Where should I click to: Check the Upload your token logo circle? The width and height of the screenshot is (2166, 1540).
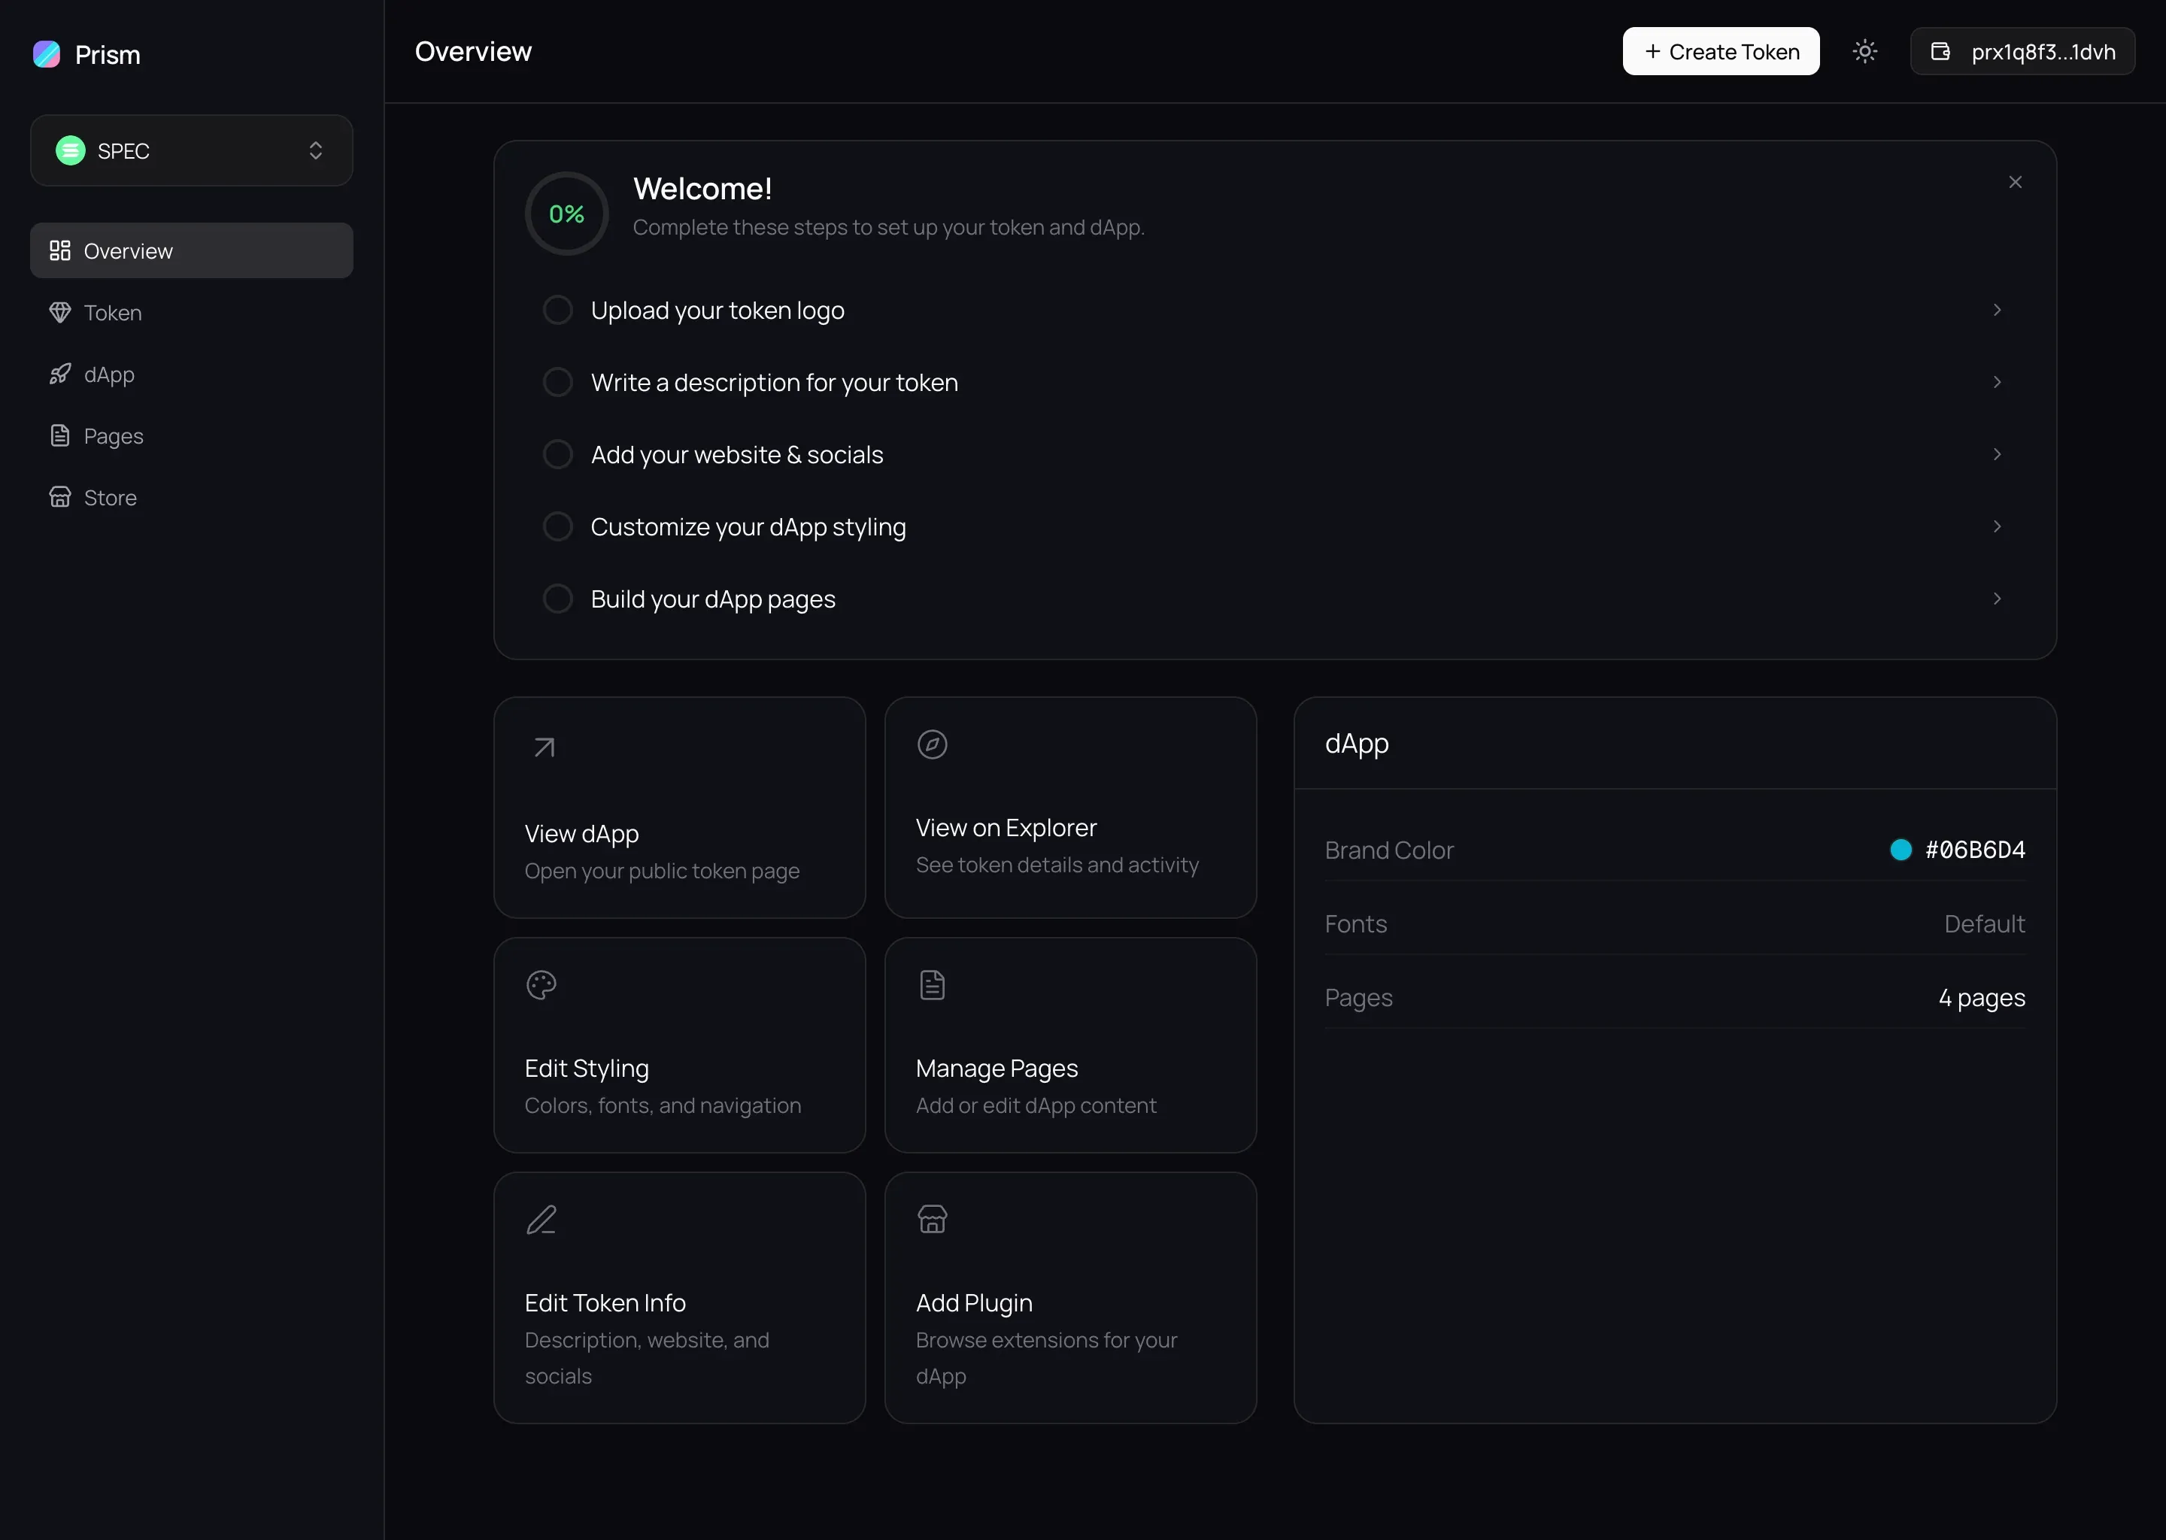(x=557, y=310)
